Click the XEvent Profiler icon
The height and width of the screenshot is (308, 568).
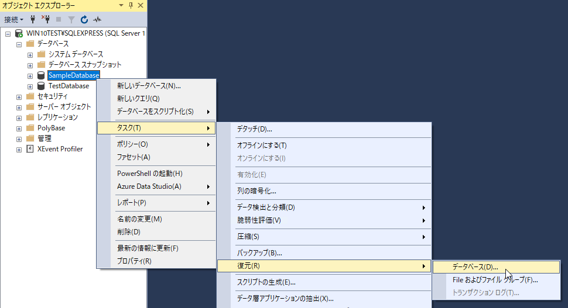coord(30,148)
